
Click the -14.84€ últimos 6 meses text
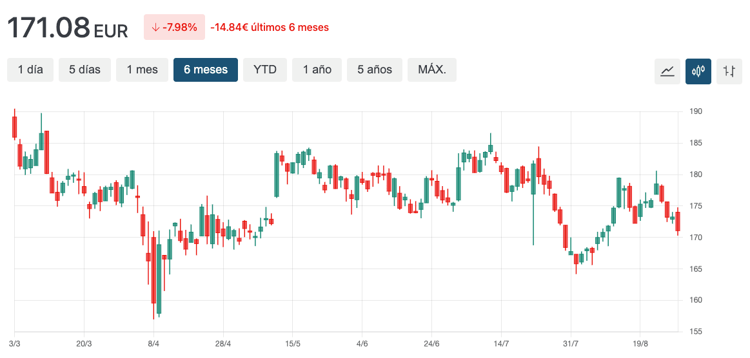(270, 28)
